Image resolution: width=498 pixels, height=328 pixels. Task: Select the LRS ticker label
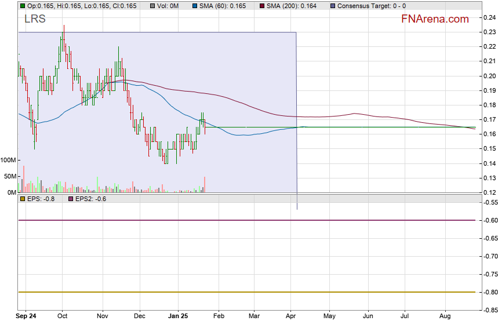pos(35,19)
